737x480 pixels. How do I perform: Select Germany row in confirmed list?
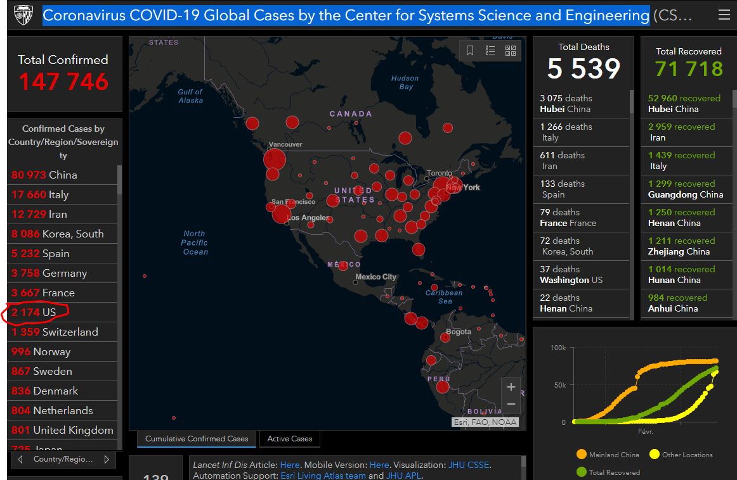pos(62,273)
